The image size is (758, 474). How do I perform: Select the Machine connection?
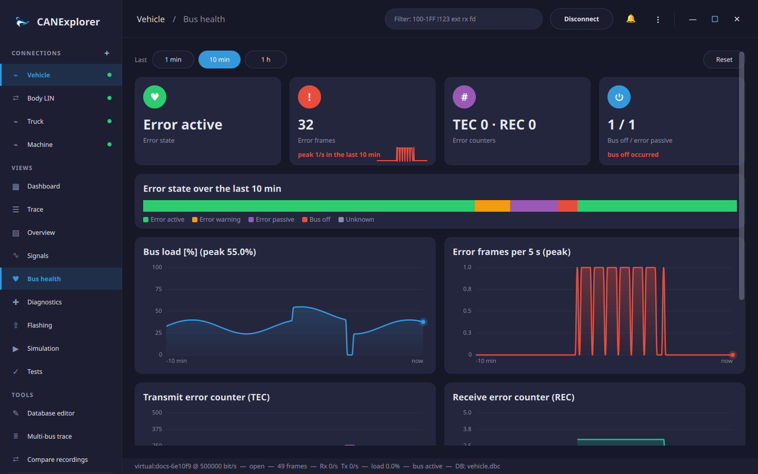(x=61, y=145)
